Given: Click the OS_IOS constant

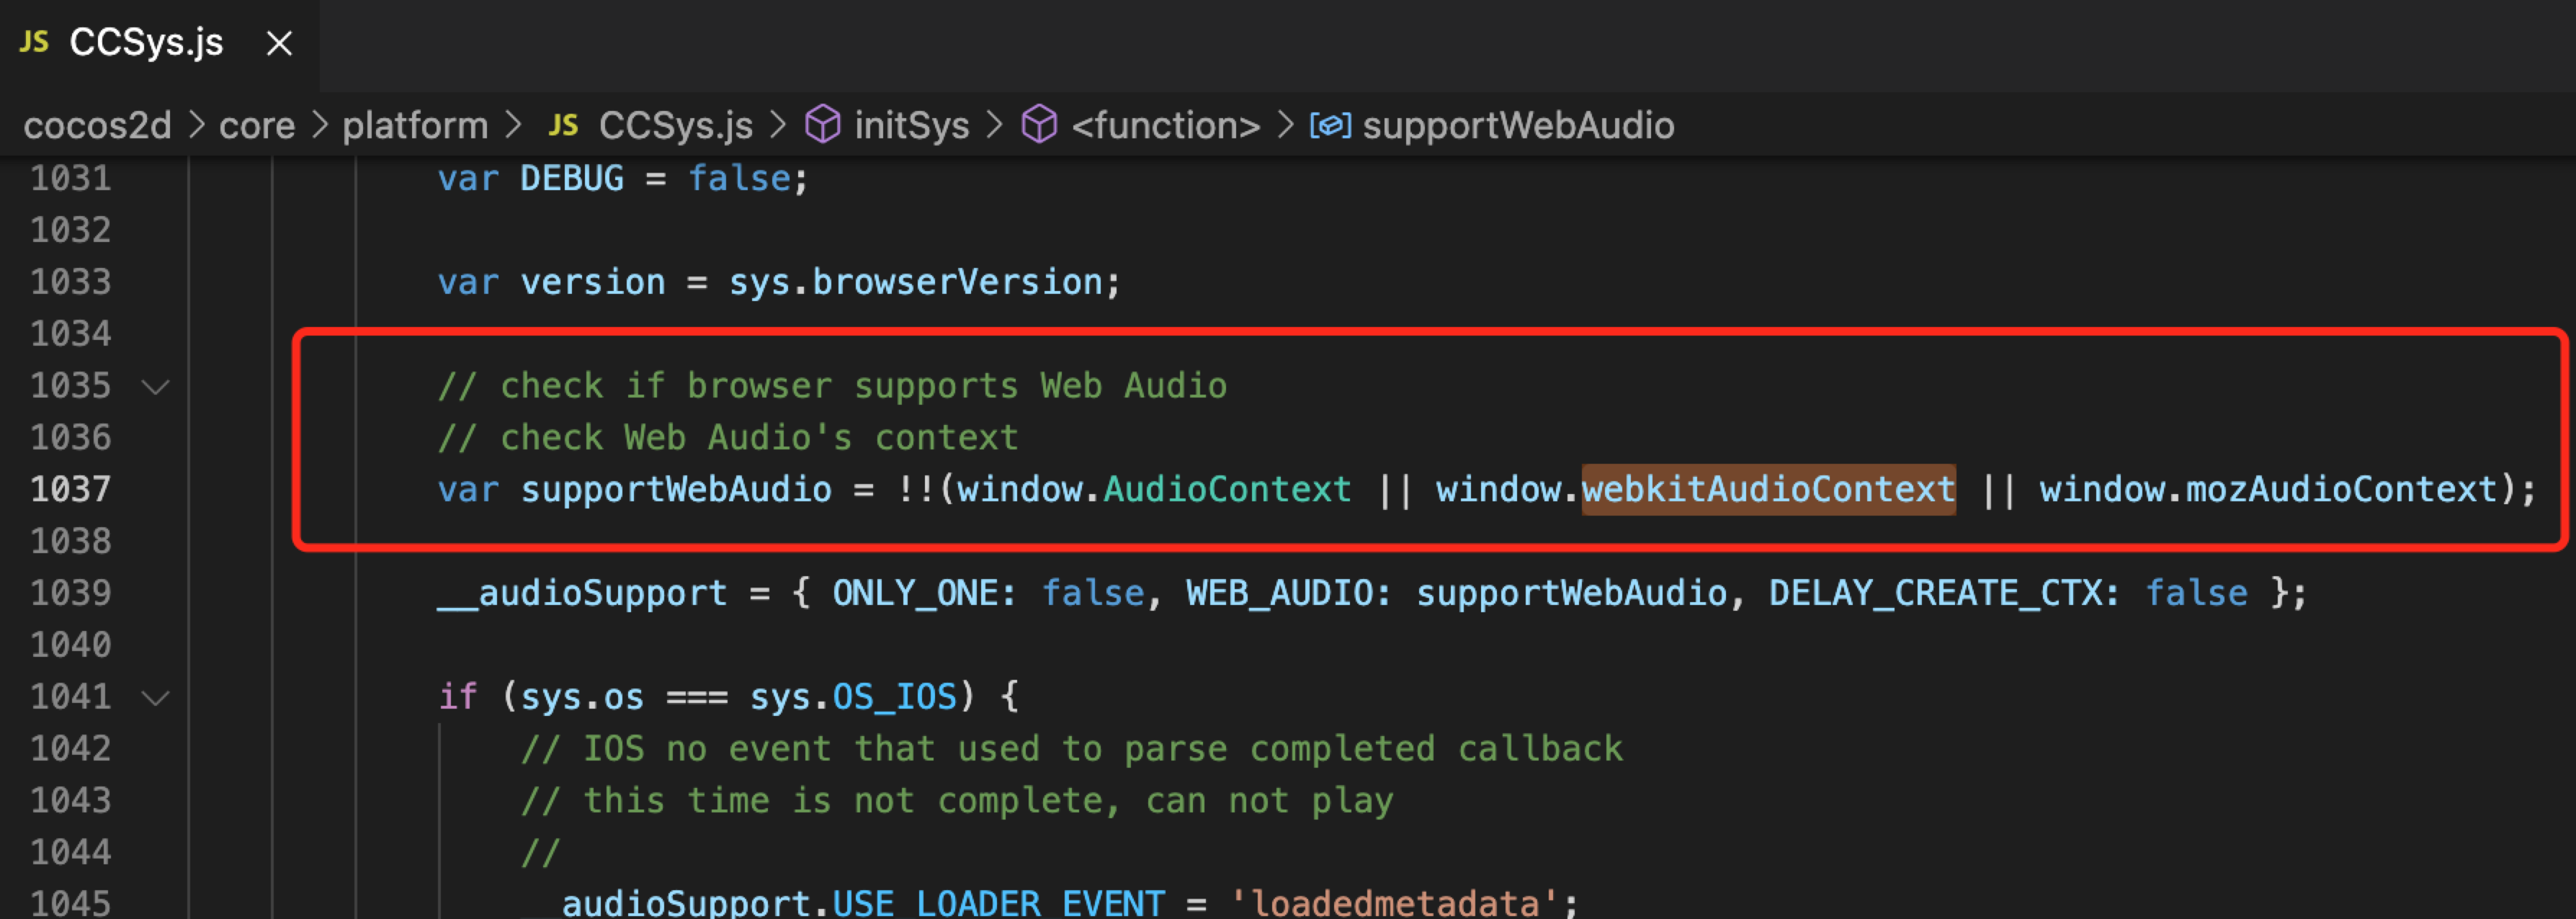Looking at the screenshot, I should (x=894, y=697).
